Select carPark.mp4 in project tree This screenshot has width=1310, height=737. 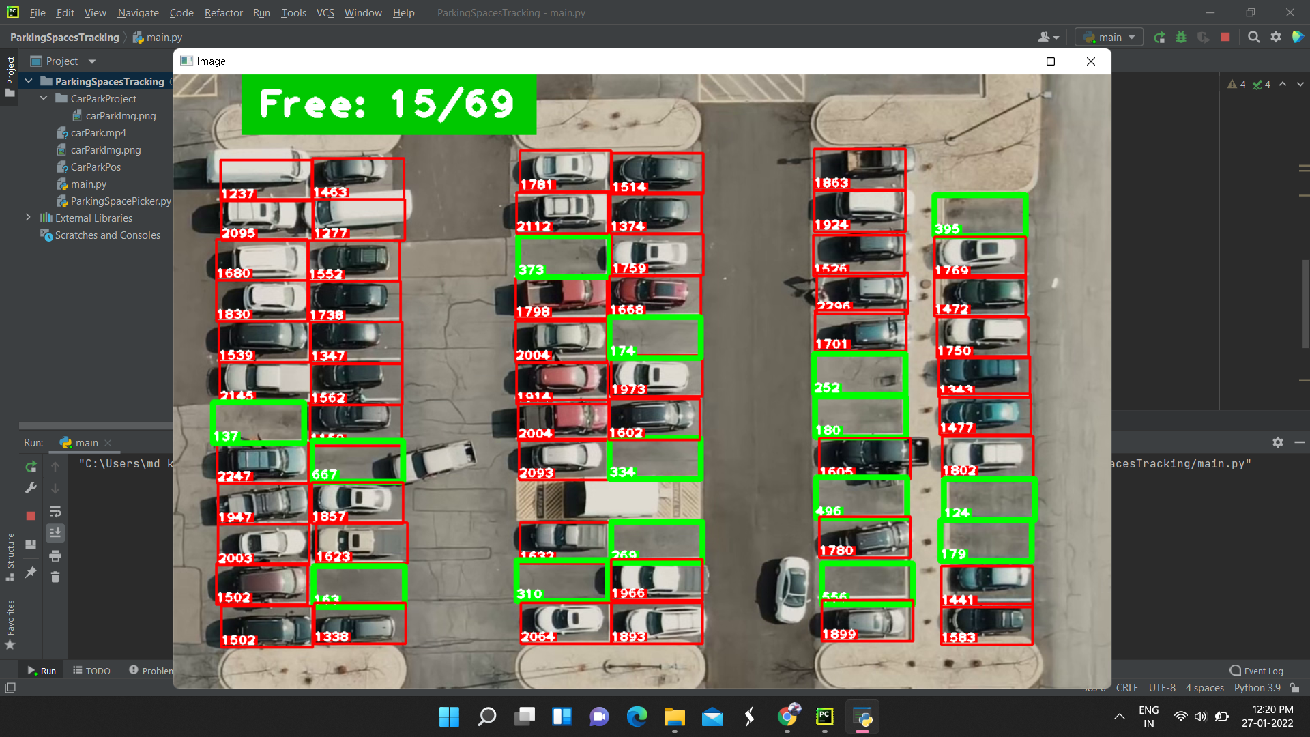98,133
